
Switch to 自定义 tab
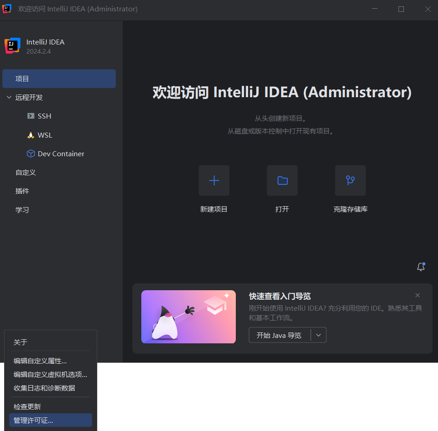pyautogui.click(x=25, y=173)
